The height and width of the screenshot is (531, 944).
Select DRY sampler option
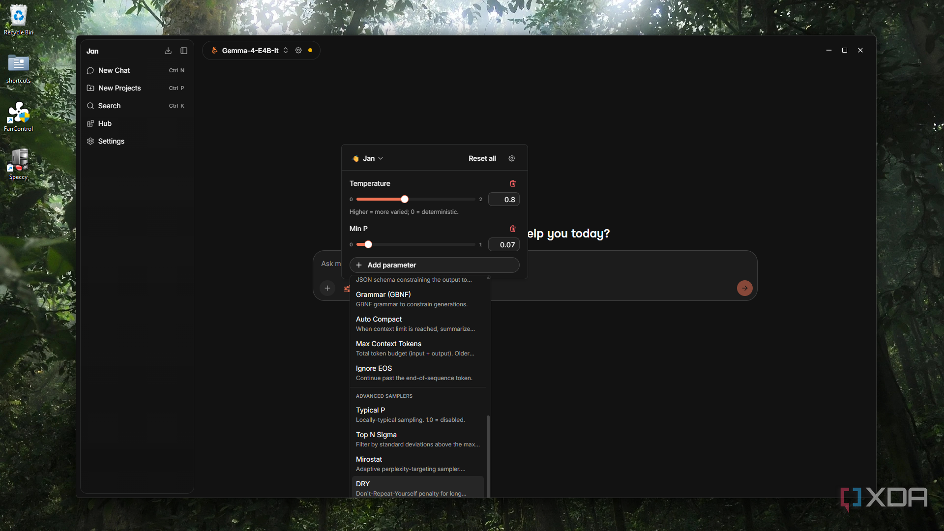(x=418, y=488)
